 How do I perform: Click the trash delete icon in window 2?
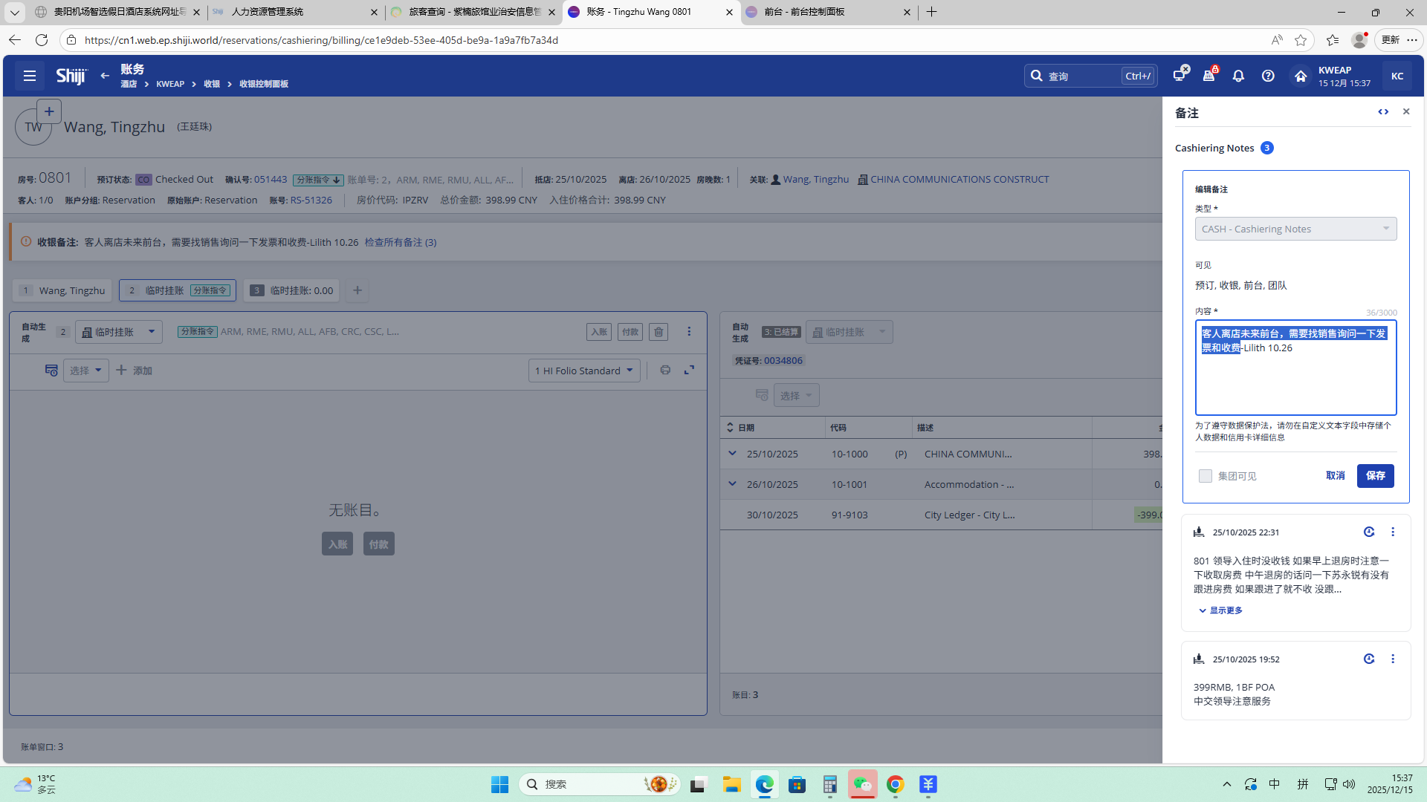[659, 332]
